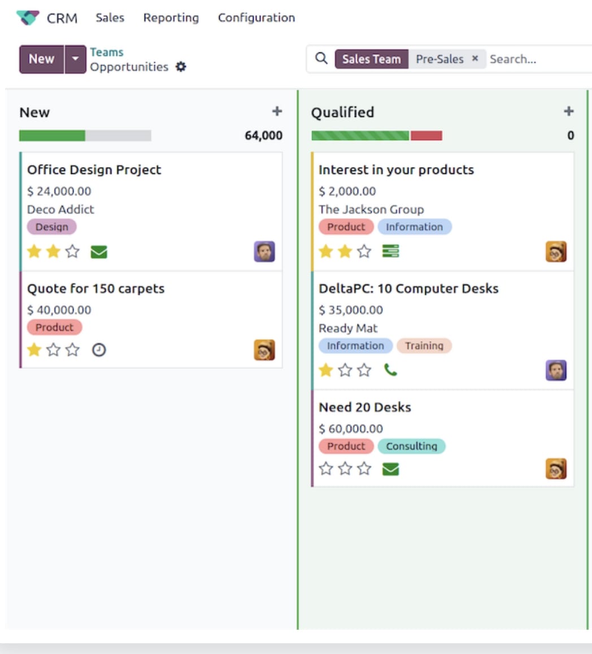
Task: Click the phone call icon on DeltaPC card
Action: coord(390,370)
